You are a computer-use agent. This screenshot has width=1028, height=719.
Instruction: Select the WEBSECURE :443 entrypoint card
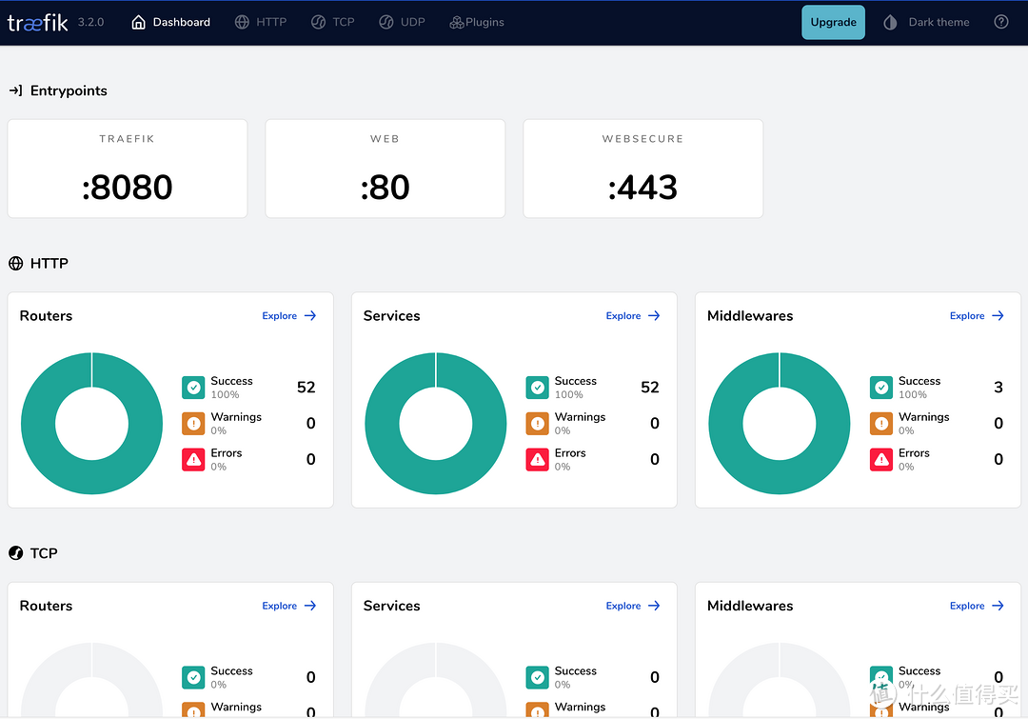point(642,169)
